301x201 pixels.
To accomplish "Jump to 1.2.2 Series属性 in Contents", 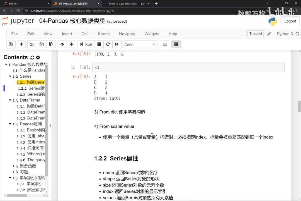I will pos(31,88).
